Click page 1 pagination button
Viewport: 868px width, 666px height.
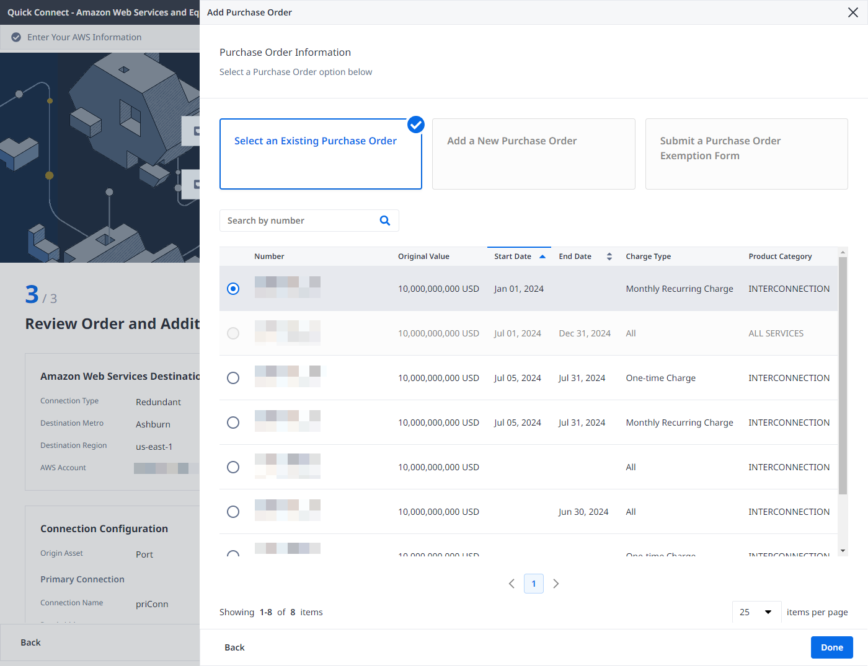point(534,584)
